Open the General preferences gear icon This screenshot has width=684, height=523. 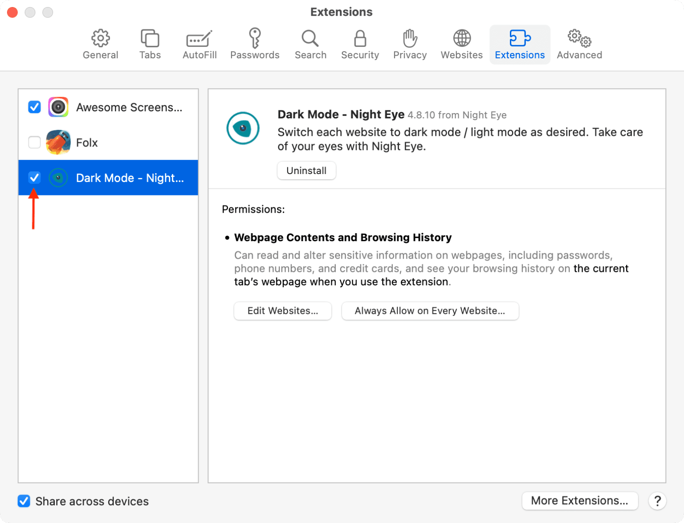tap(101, 38)
